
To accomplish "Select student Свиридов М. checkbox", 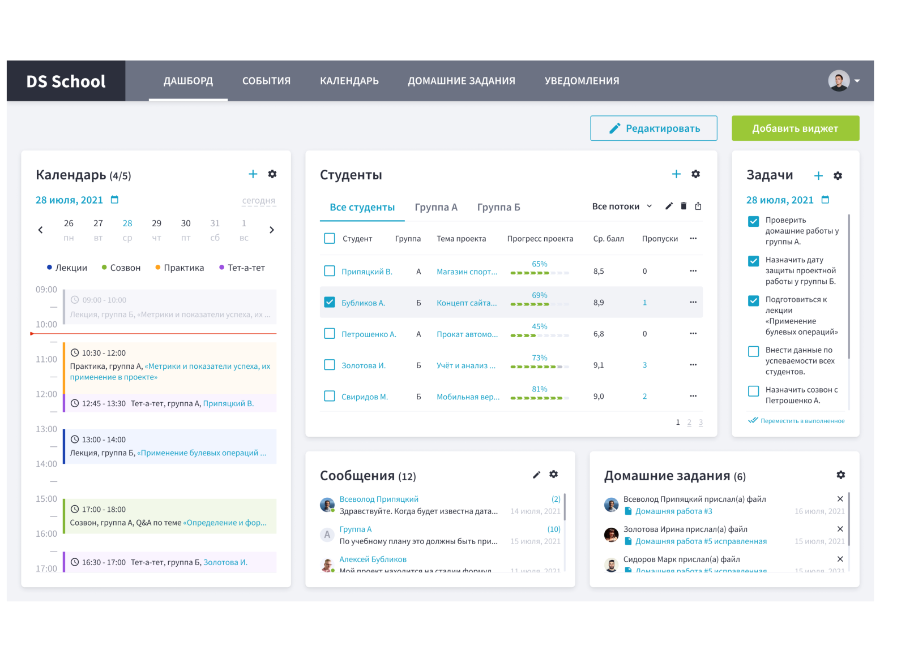I will click(x=330, y=396).
